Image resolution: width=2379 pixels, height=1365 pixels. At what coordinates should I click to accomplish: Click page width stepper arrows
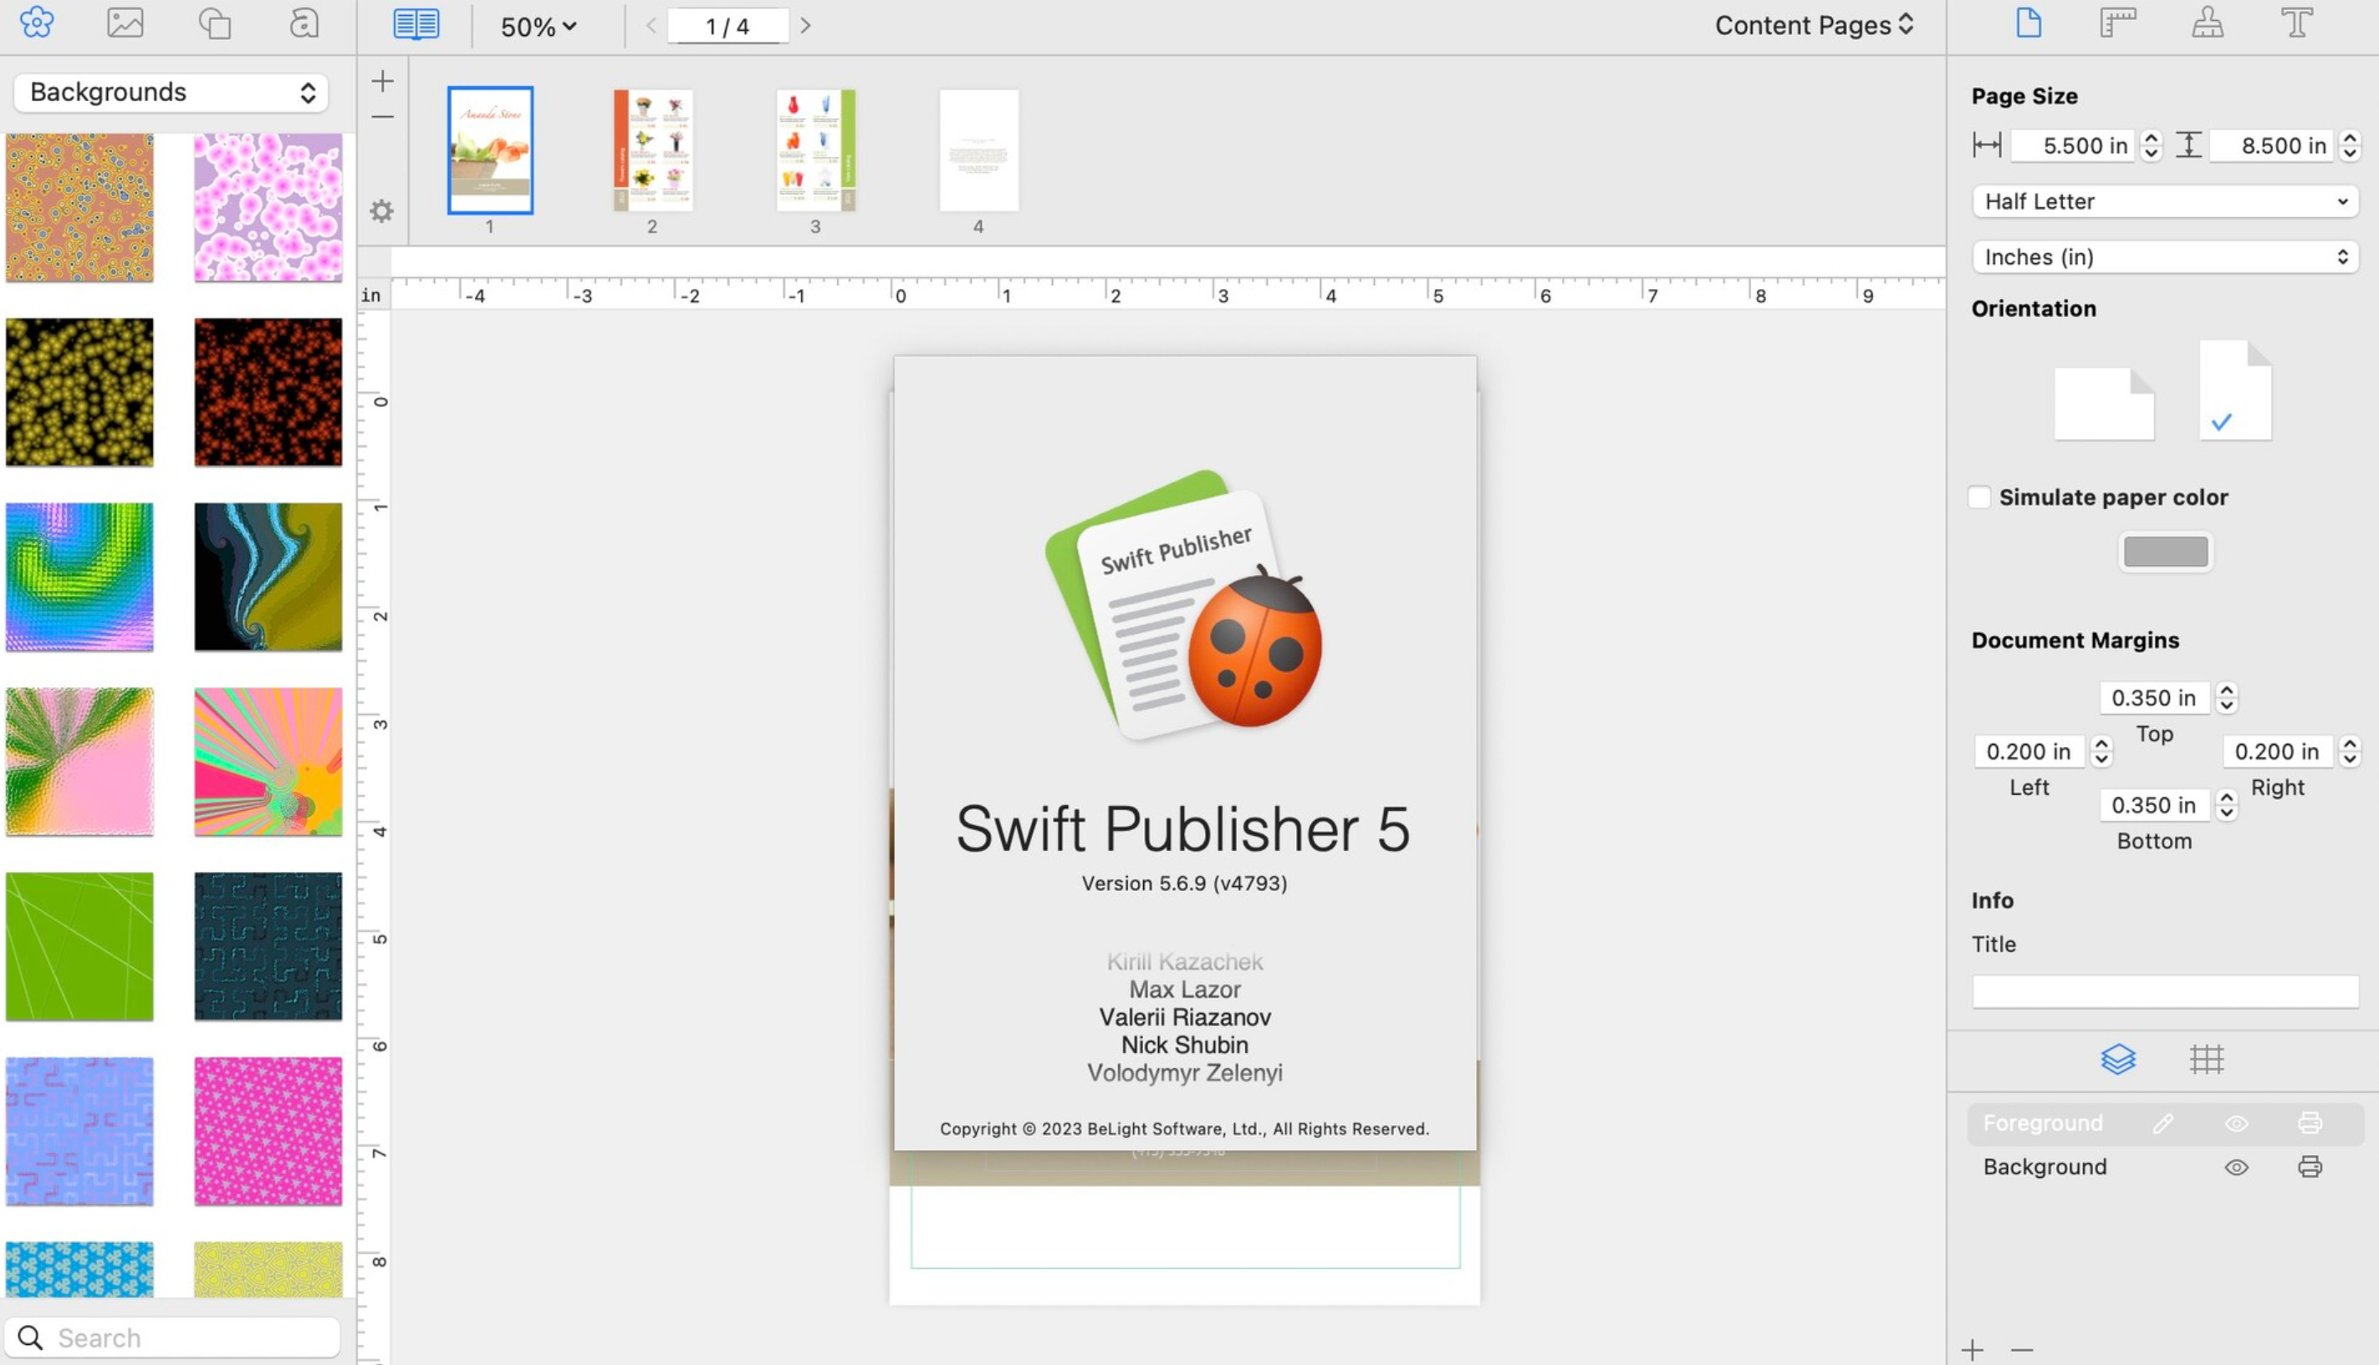(2151, 145)
